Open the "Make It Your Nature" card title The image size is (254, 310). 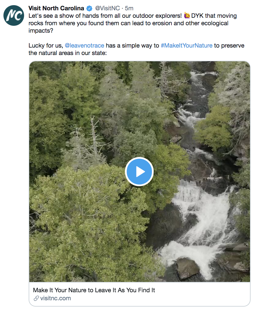(x=94, y=290)
